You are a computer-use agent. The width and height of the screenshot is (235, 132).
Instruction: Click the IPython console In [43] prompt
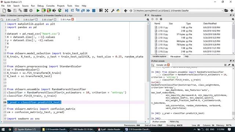tap(156, 118)
